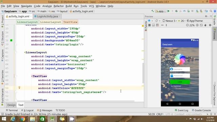Open the Navigate menu
The width and height of the screenshot is (217, 122).
26,6
